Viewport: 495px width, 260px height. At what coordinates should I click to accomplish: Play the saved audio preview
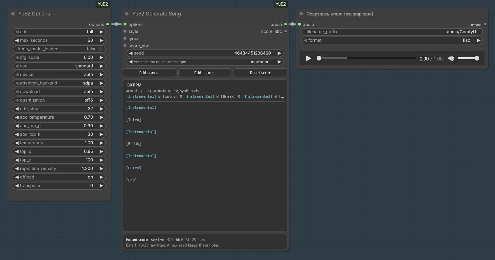coord(308,59)
